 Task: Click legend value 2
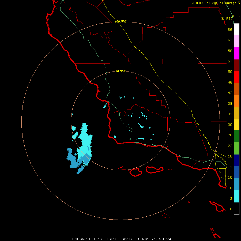231,199
